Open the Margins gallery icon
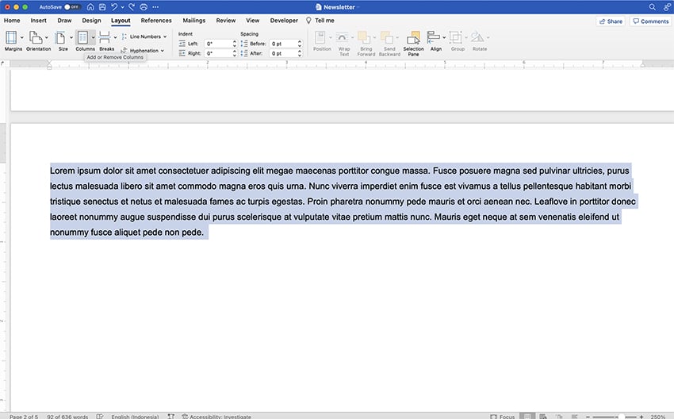674x419 pixels. pyautogui.click(x=11, y=37)
